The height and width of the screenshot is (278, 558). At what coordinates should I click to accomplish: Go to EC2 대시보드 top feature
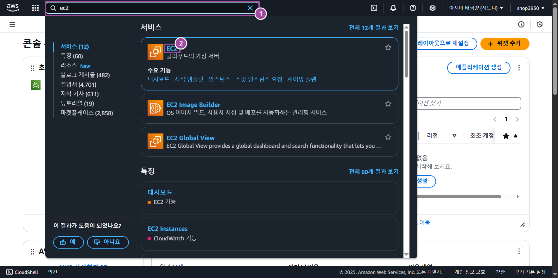click(x=159, y=79)
